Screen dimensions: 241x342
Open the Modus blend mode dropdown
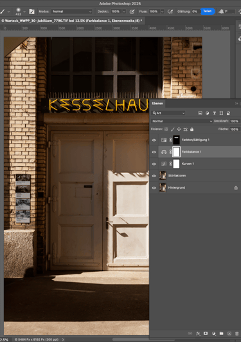coord(72,12)
